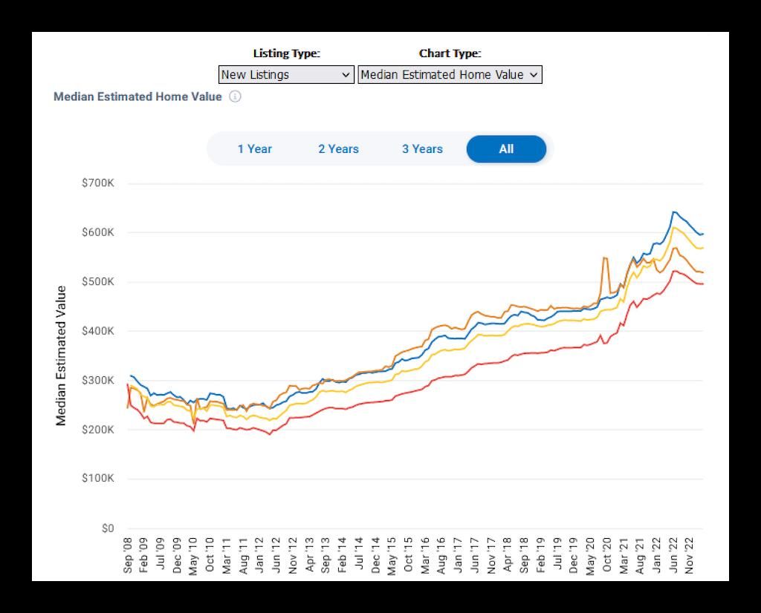The height and width of the screenshot is (613, 761).
Task: Click the info icon next to Median Estimated Home Value
Action: (236, 96)
